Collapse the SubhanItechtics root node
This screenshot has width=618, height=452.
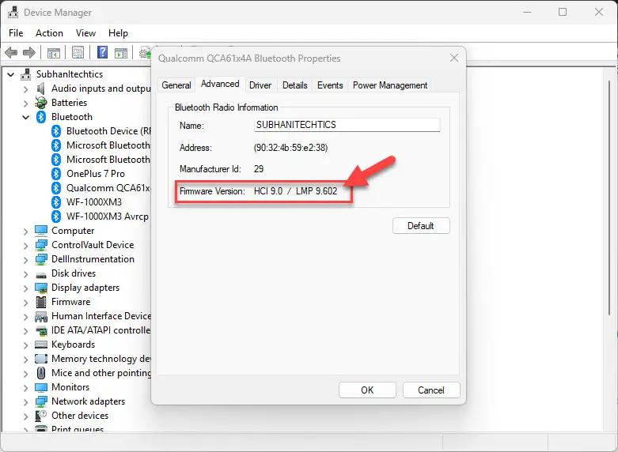coord(11,74)
